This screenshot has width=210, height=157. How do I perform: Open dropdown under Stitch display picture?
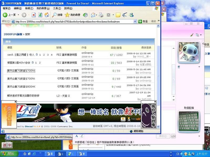point(199,67)
